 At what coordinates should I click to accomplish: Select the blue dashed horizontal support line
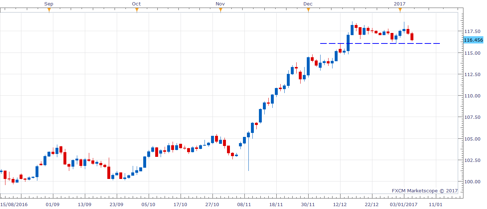380,43
